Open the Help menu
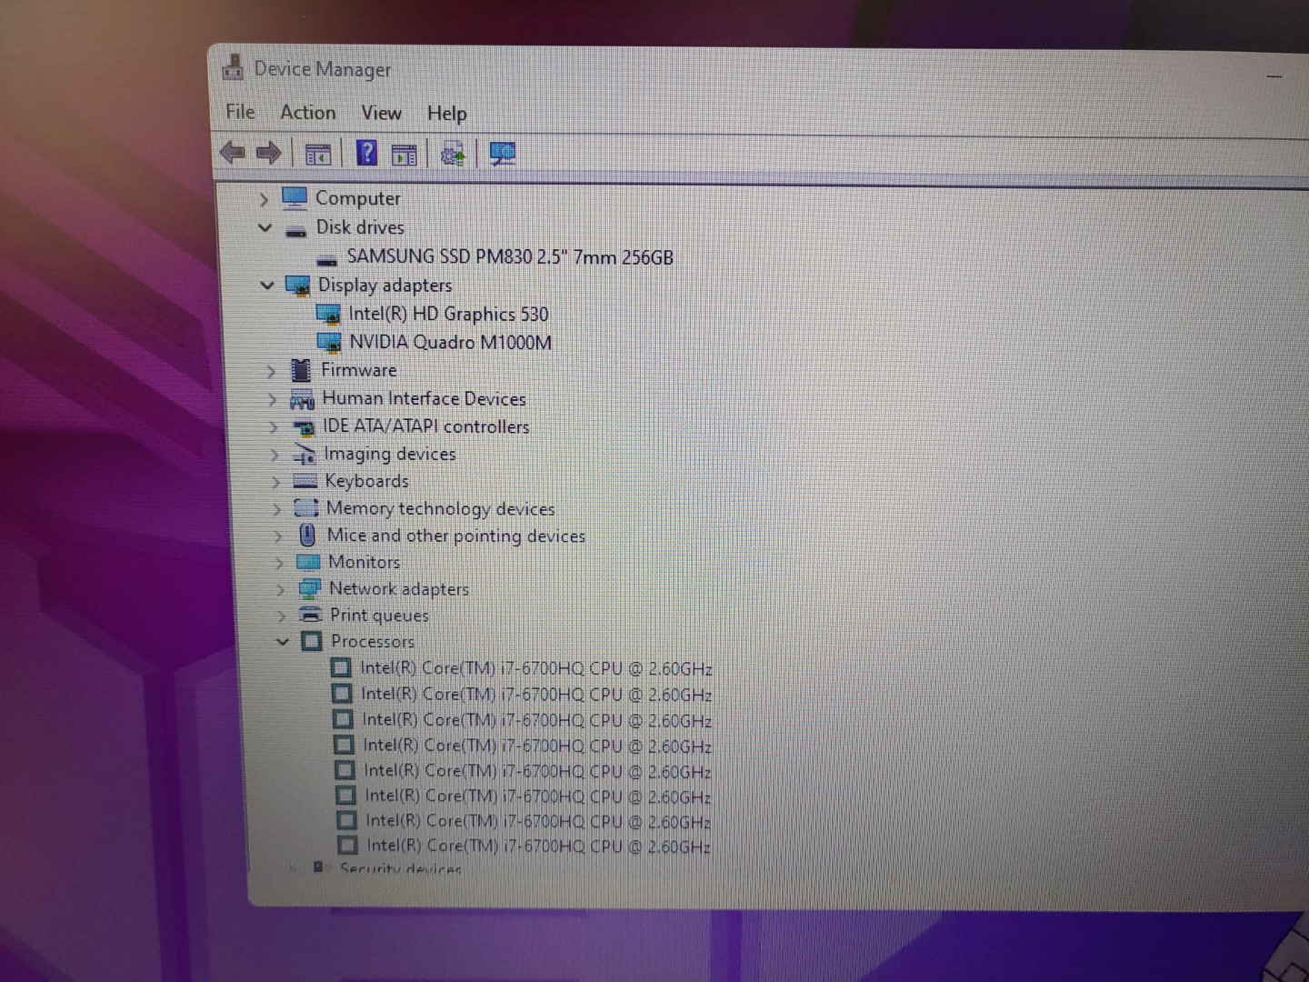Screen dimensions: 1309x982 pyautogui.click(x=446, y=114)
